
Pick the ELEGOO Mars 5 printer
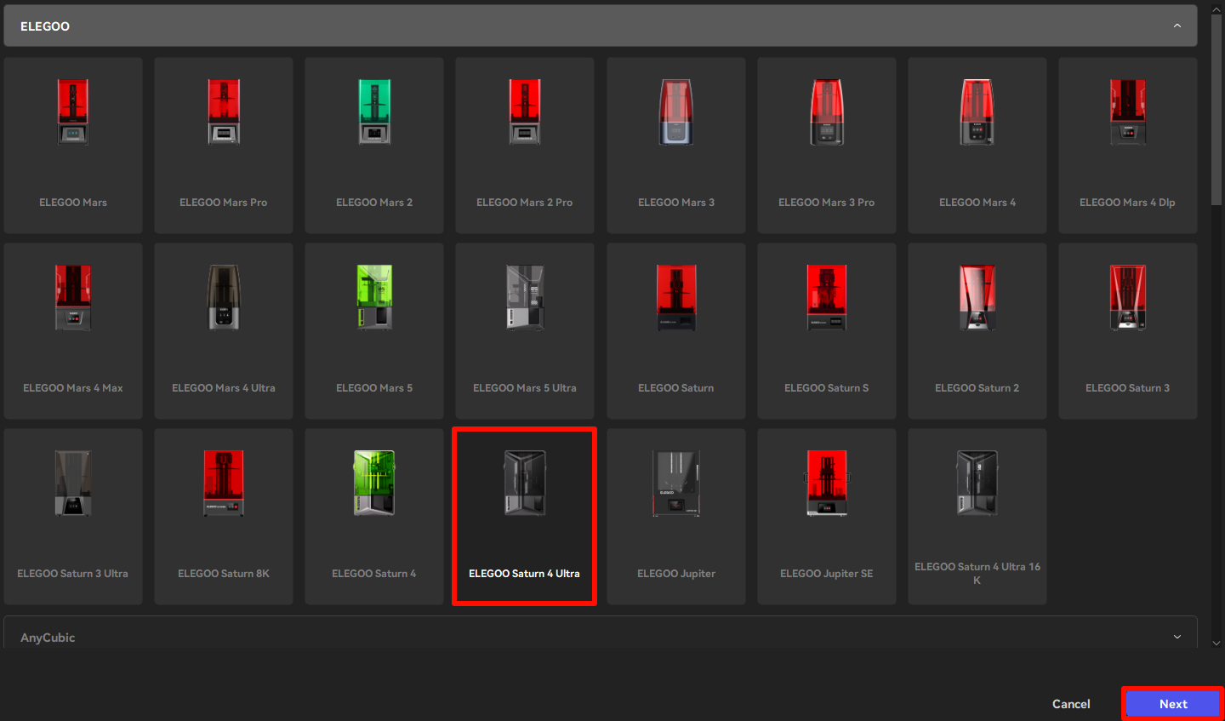click(374, 331)
